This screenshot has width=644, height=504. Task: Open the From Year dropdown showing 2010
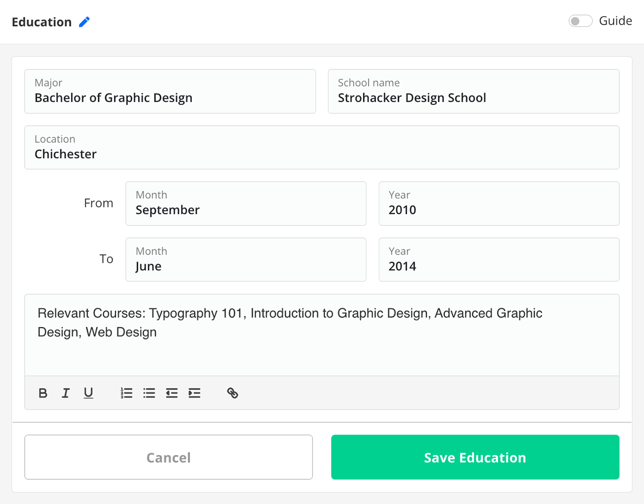[499, 204]
